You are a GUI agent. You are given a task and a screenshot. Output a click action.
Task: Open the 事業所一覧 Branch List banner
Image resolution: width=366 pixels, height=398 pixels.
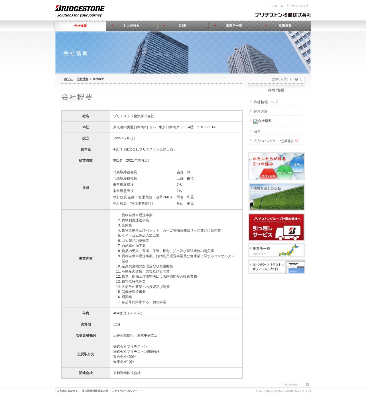[x=276, y=250]
